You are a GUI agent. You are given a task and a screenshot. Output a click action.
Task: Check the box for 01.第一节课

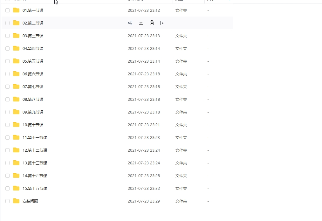point(7,10)
